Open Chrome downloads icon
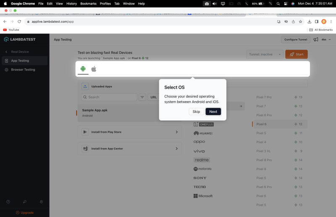This screenshot has height=217, width=336. coord(309,22)
